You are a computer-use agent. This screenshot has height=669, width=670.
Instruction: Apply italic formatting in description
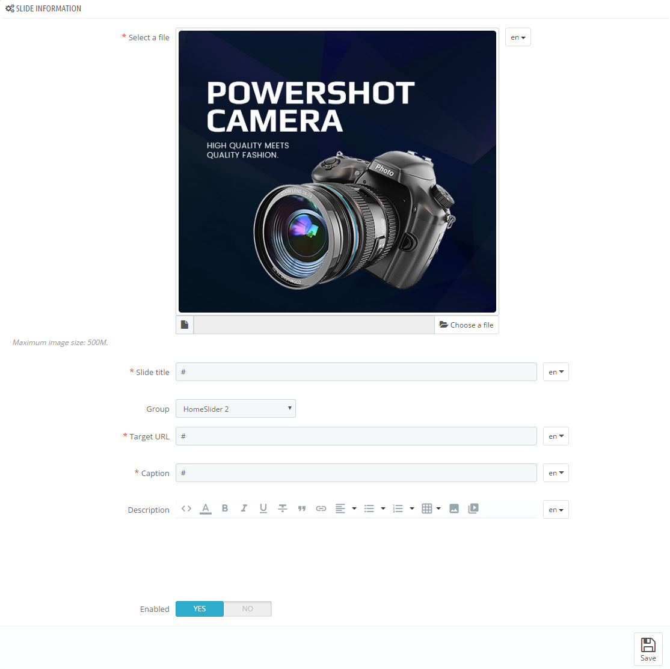click(244, 509)
